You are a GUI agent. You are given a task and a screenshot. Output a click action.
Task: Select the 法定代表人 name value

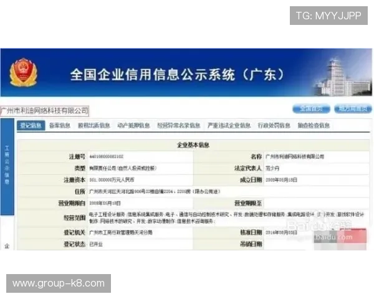point(272,168)
